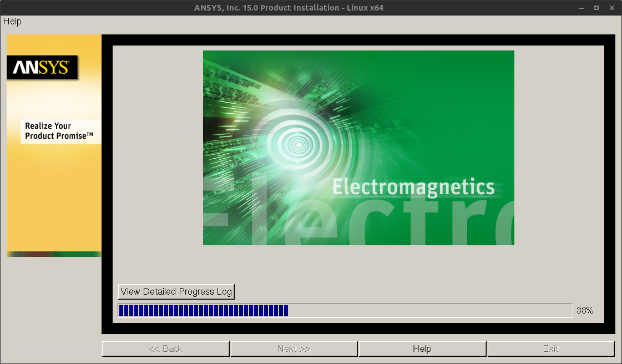Click the Next >> button
Viewport: 622px width, 364px height.
tap(294, 349)
